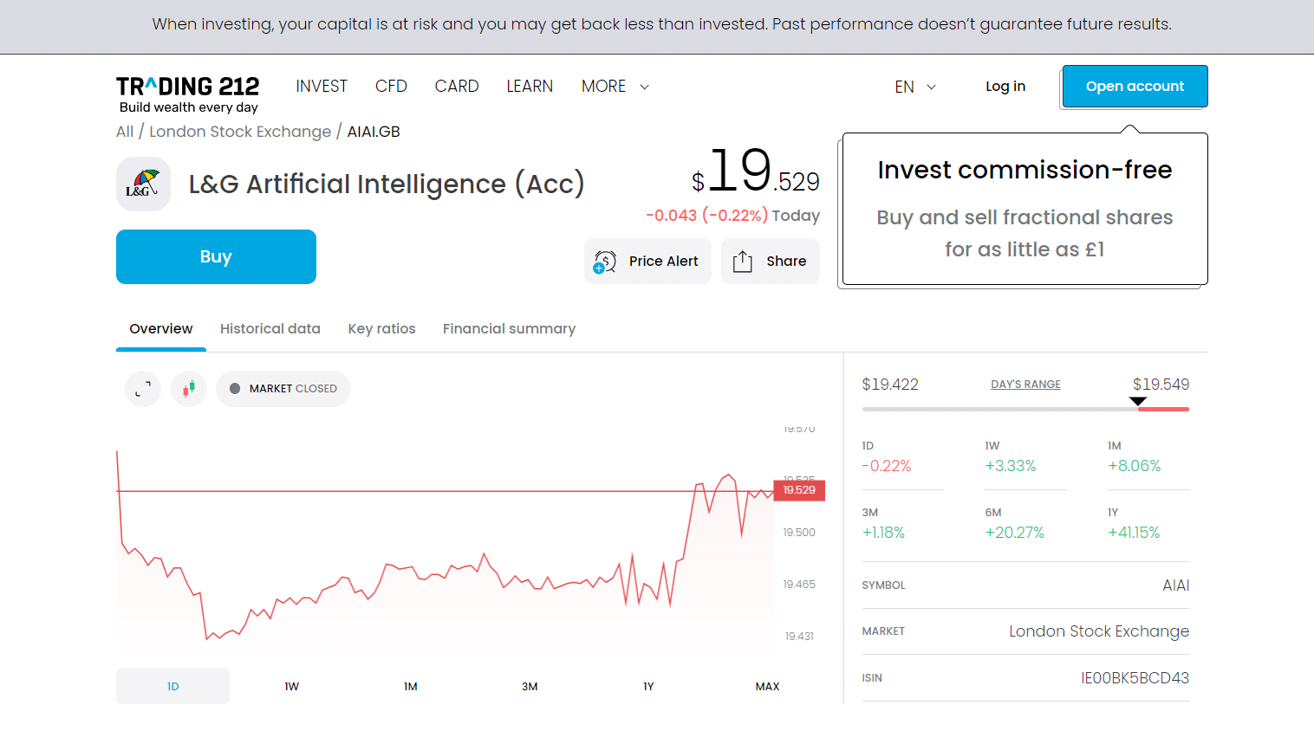Click the Trading 212 logo

pos(188,94)
